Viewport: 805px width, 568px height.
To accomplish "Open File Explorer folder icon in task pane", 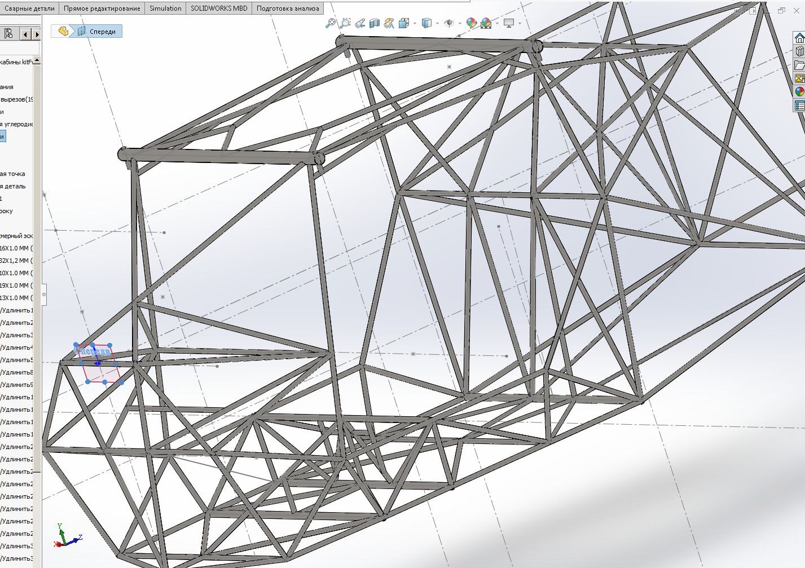I will tap(799, 65).
